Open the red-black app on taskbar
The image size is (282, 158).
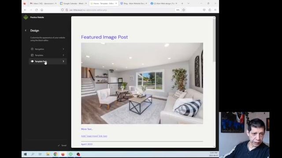pyautogui.click(x=78, y=154)
